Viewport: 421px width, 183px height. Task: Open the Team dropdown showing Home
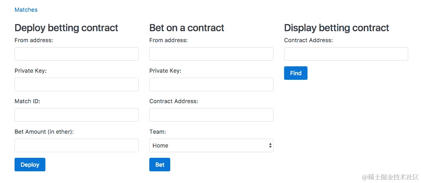click(x=211, y=145)
